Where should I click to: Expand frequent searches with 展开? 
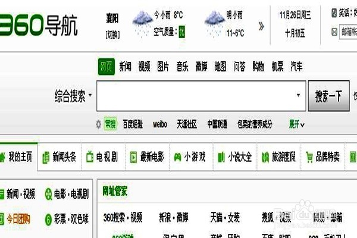pyautogui.click(x=296, y=124)
